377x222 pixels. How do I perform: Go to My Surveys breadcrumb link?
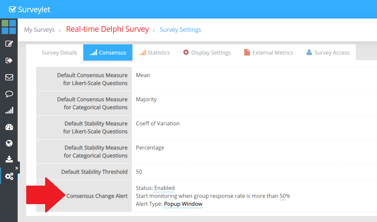[x=39, y=30]
